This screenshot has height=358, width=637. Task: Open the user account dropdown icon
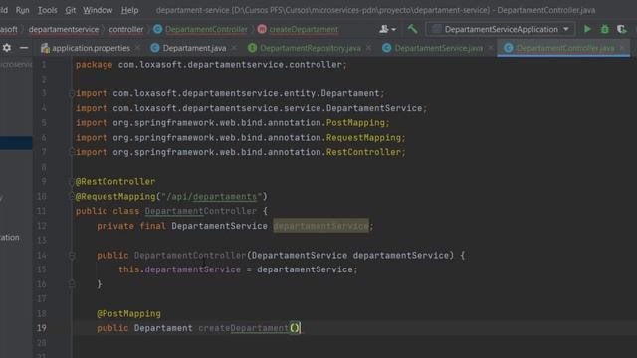pyautogui.click(x=387, y=29)
